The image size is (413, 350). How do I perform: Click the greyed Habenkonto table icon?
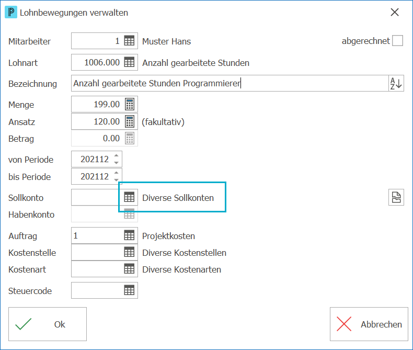129,214
